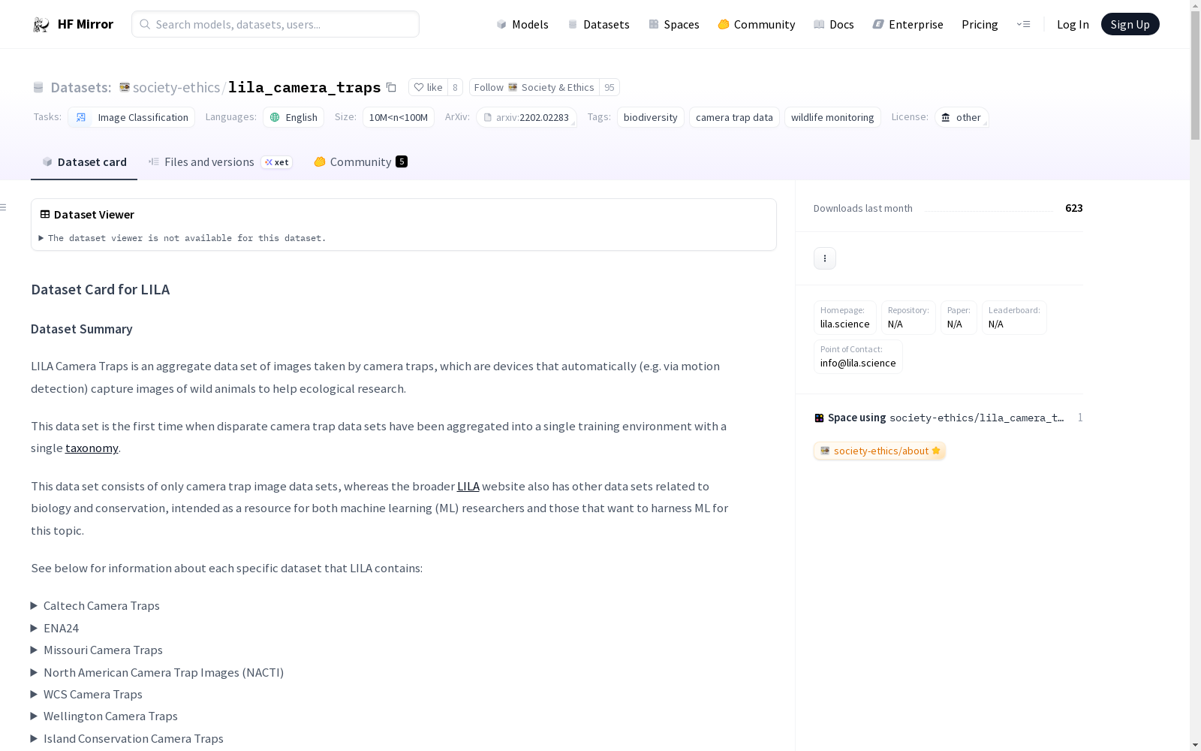Image resolution: width=1201 pixels, height=751 pixels.
Task: Expand the Caltech Camera Traps section
Action: pyautogui.click(x=95, y=606)
